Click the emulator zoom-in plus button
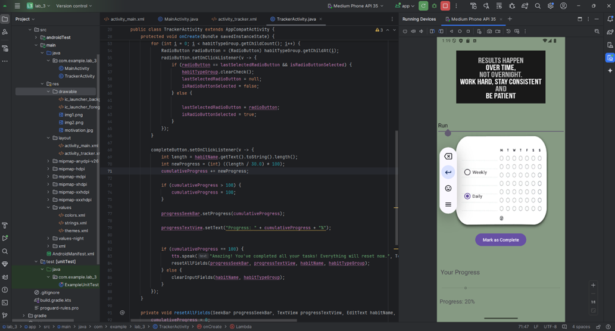 [593, 285]
